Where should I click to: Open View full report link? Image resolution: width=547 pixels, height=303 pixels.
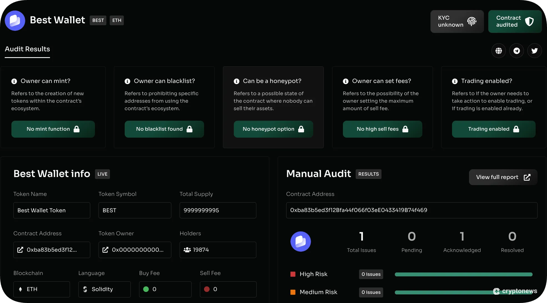pyautogui.click(x=503, y=177)
